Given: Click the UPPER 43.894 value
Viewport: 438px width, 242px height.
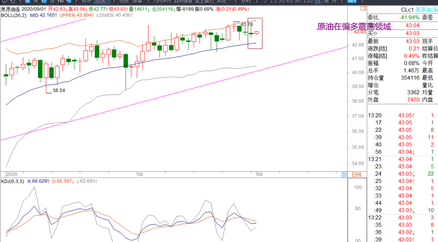Looking at the screenshot, I should [76, 15].
